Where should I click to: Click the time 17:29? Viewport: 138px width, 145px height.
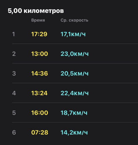coord(39,34)
